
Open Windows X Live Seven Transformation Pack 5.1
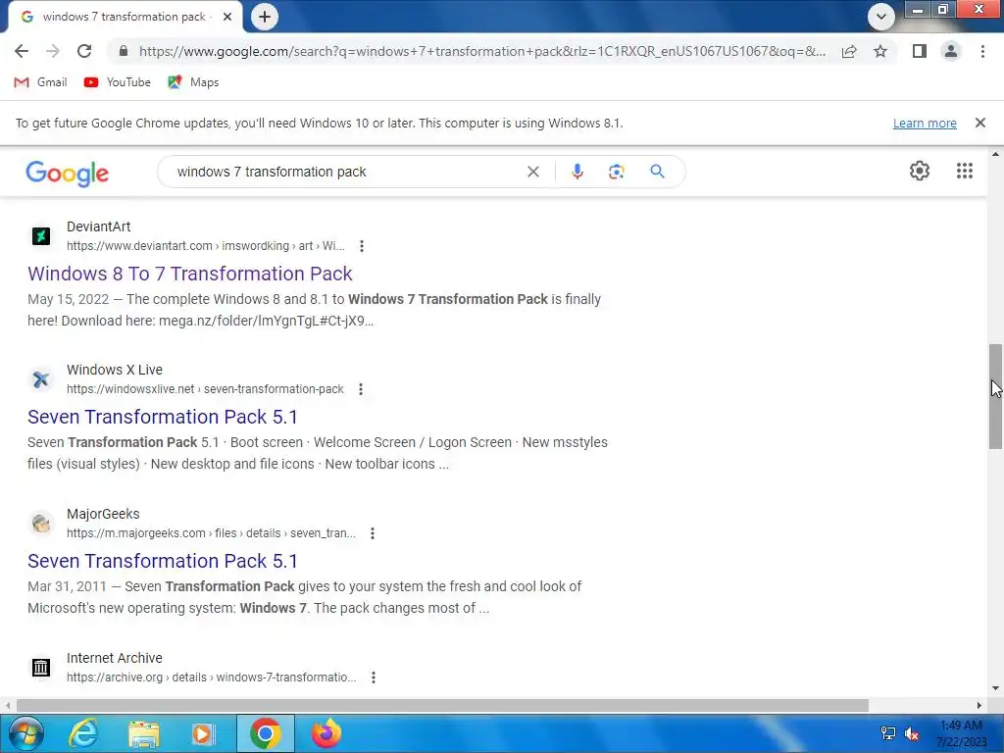point(163,417)
